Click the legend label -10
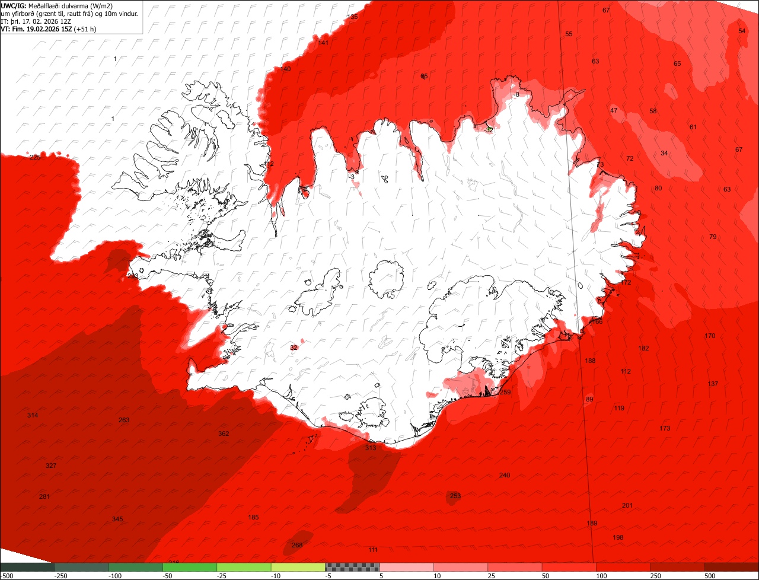The width and height of the screenshot is (759, 580). coord(277,576)
